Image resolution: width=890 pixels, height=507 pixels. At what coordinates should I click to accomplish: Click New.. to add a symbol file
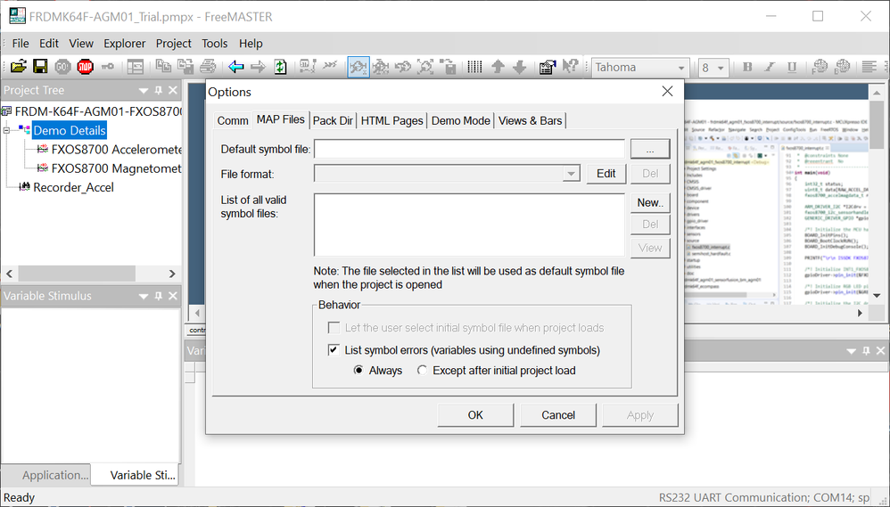click(x=650, y=202)
